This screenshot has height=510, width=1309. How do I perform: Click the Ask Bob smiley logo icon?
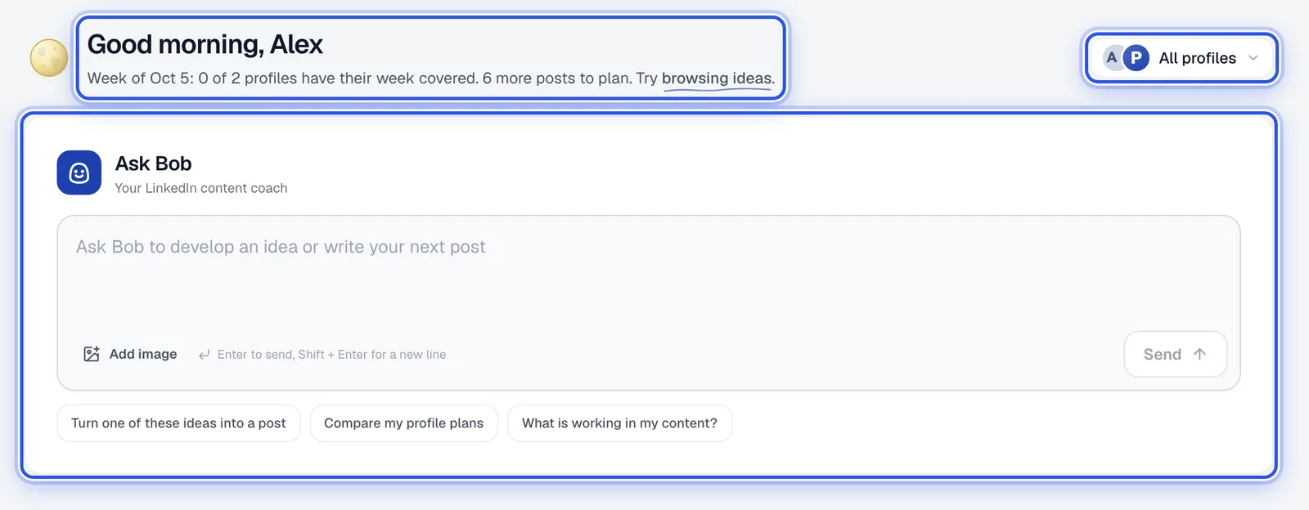79,172
